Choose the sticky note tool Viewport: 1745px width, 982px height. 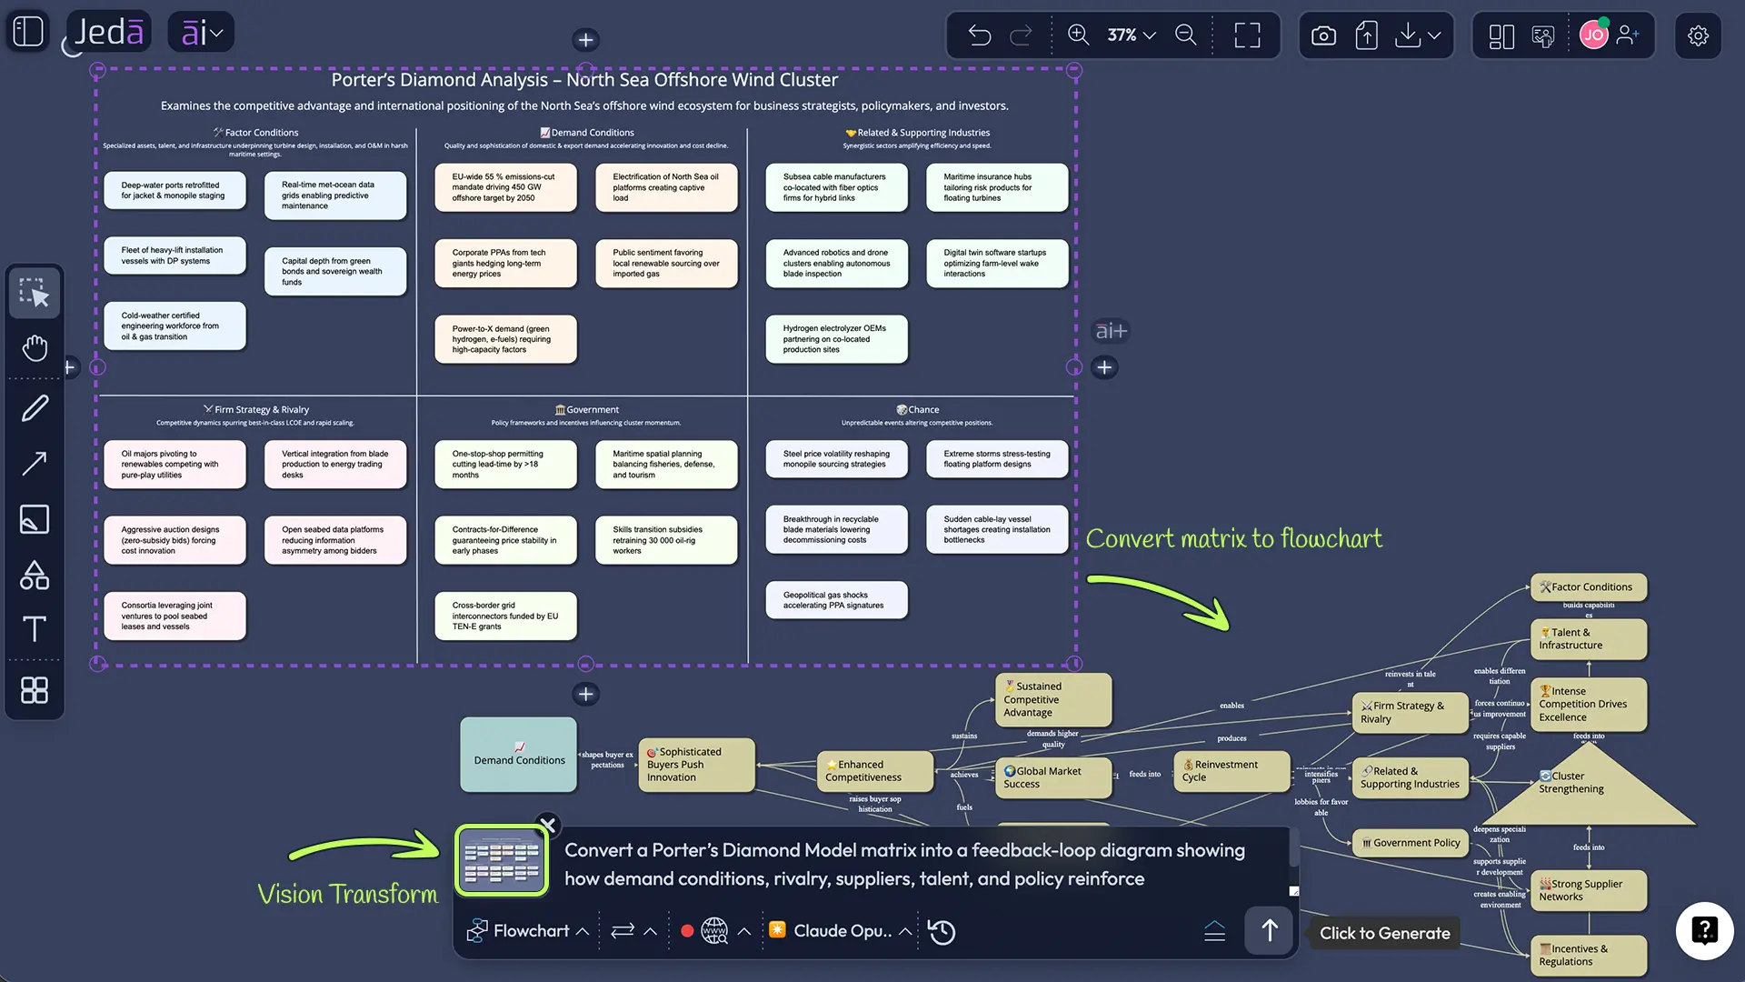35,519
